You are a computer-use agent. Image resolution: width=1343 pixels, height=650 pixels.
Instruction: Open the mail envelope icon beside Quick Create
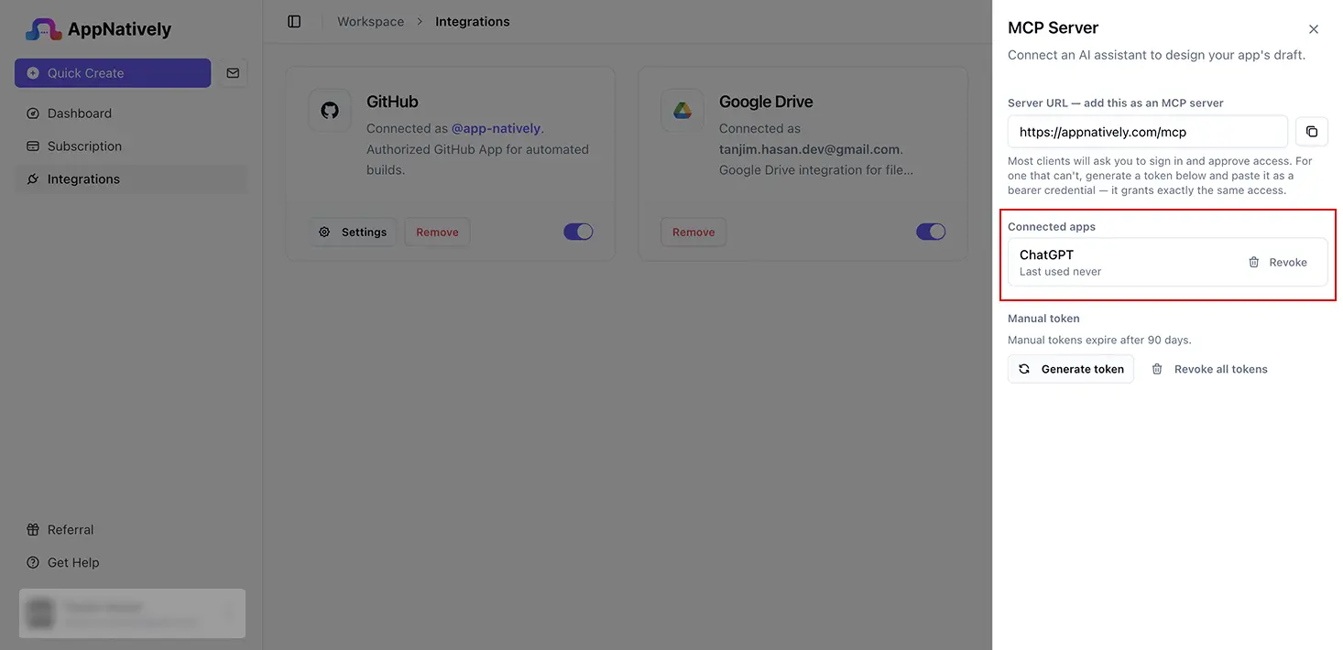tap(233, 73)
